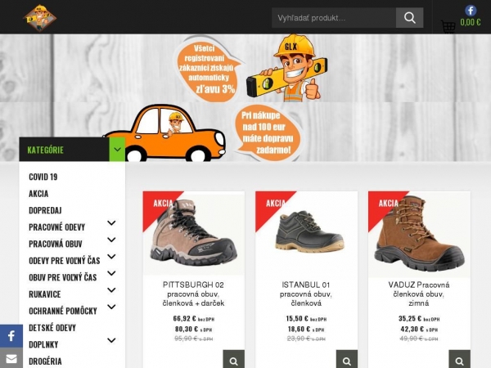
Task: Expand the Rukavice category chevron
Action: click(111, 291)
